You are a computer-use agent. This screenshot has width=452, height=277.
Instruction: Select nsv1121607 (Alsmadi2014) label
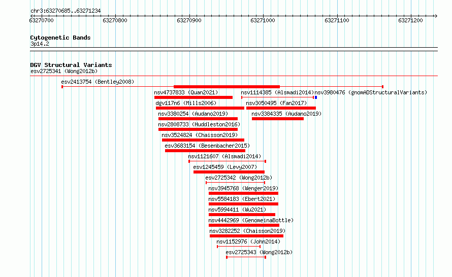click(x=224, y=156)
